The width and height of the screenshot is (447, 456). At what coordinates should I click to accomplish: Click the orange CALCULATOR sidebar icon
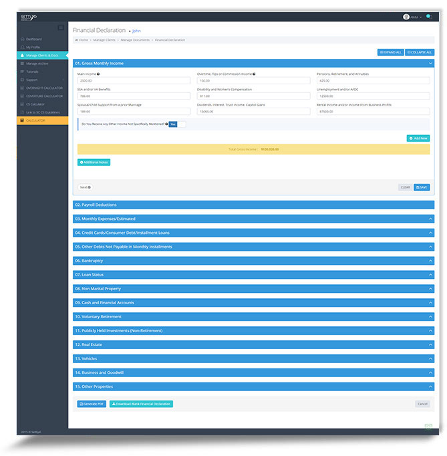(x=21, y=120)
